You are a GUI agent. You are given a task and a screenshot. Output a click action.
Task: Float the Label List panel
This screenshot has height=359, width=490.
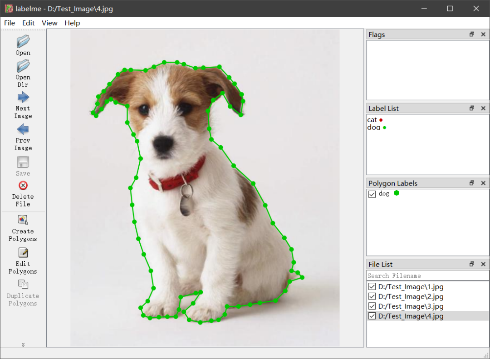(472, 108)
